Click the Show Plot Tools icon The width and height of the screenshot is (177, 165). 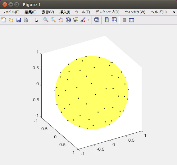click(132, 20)
